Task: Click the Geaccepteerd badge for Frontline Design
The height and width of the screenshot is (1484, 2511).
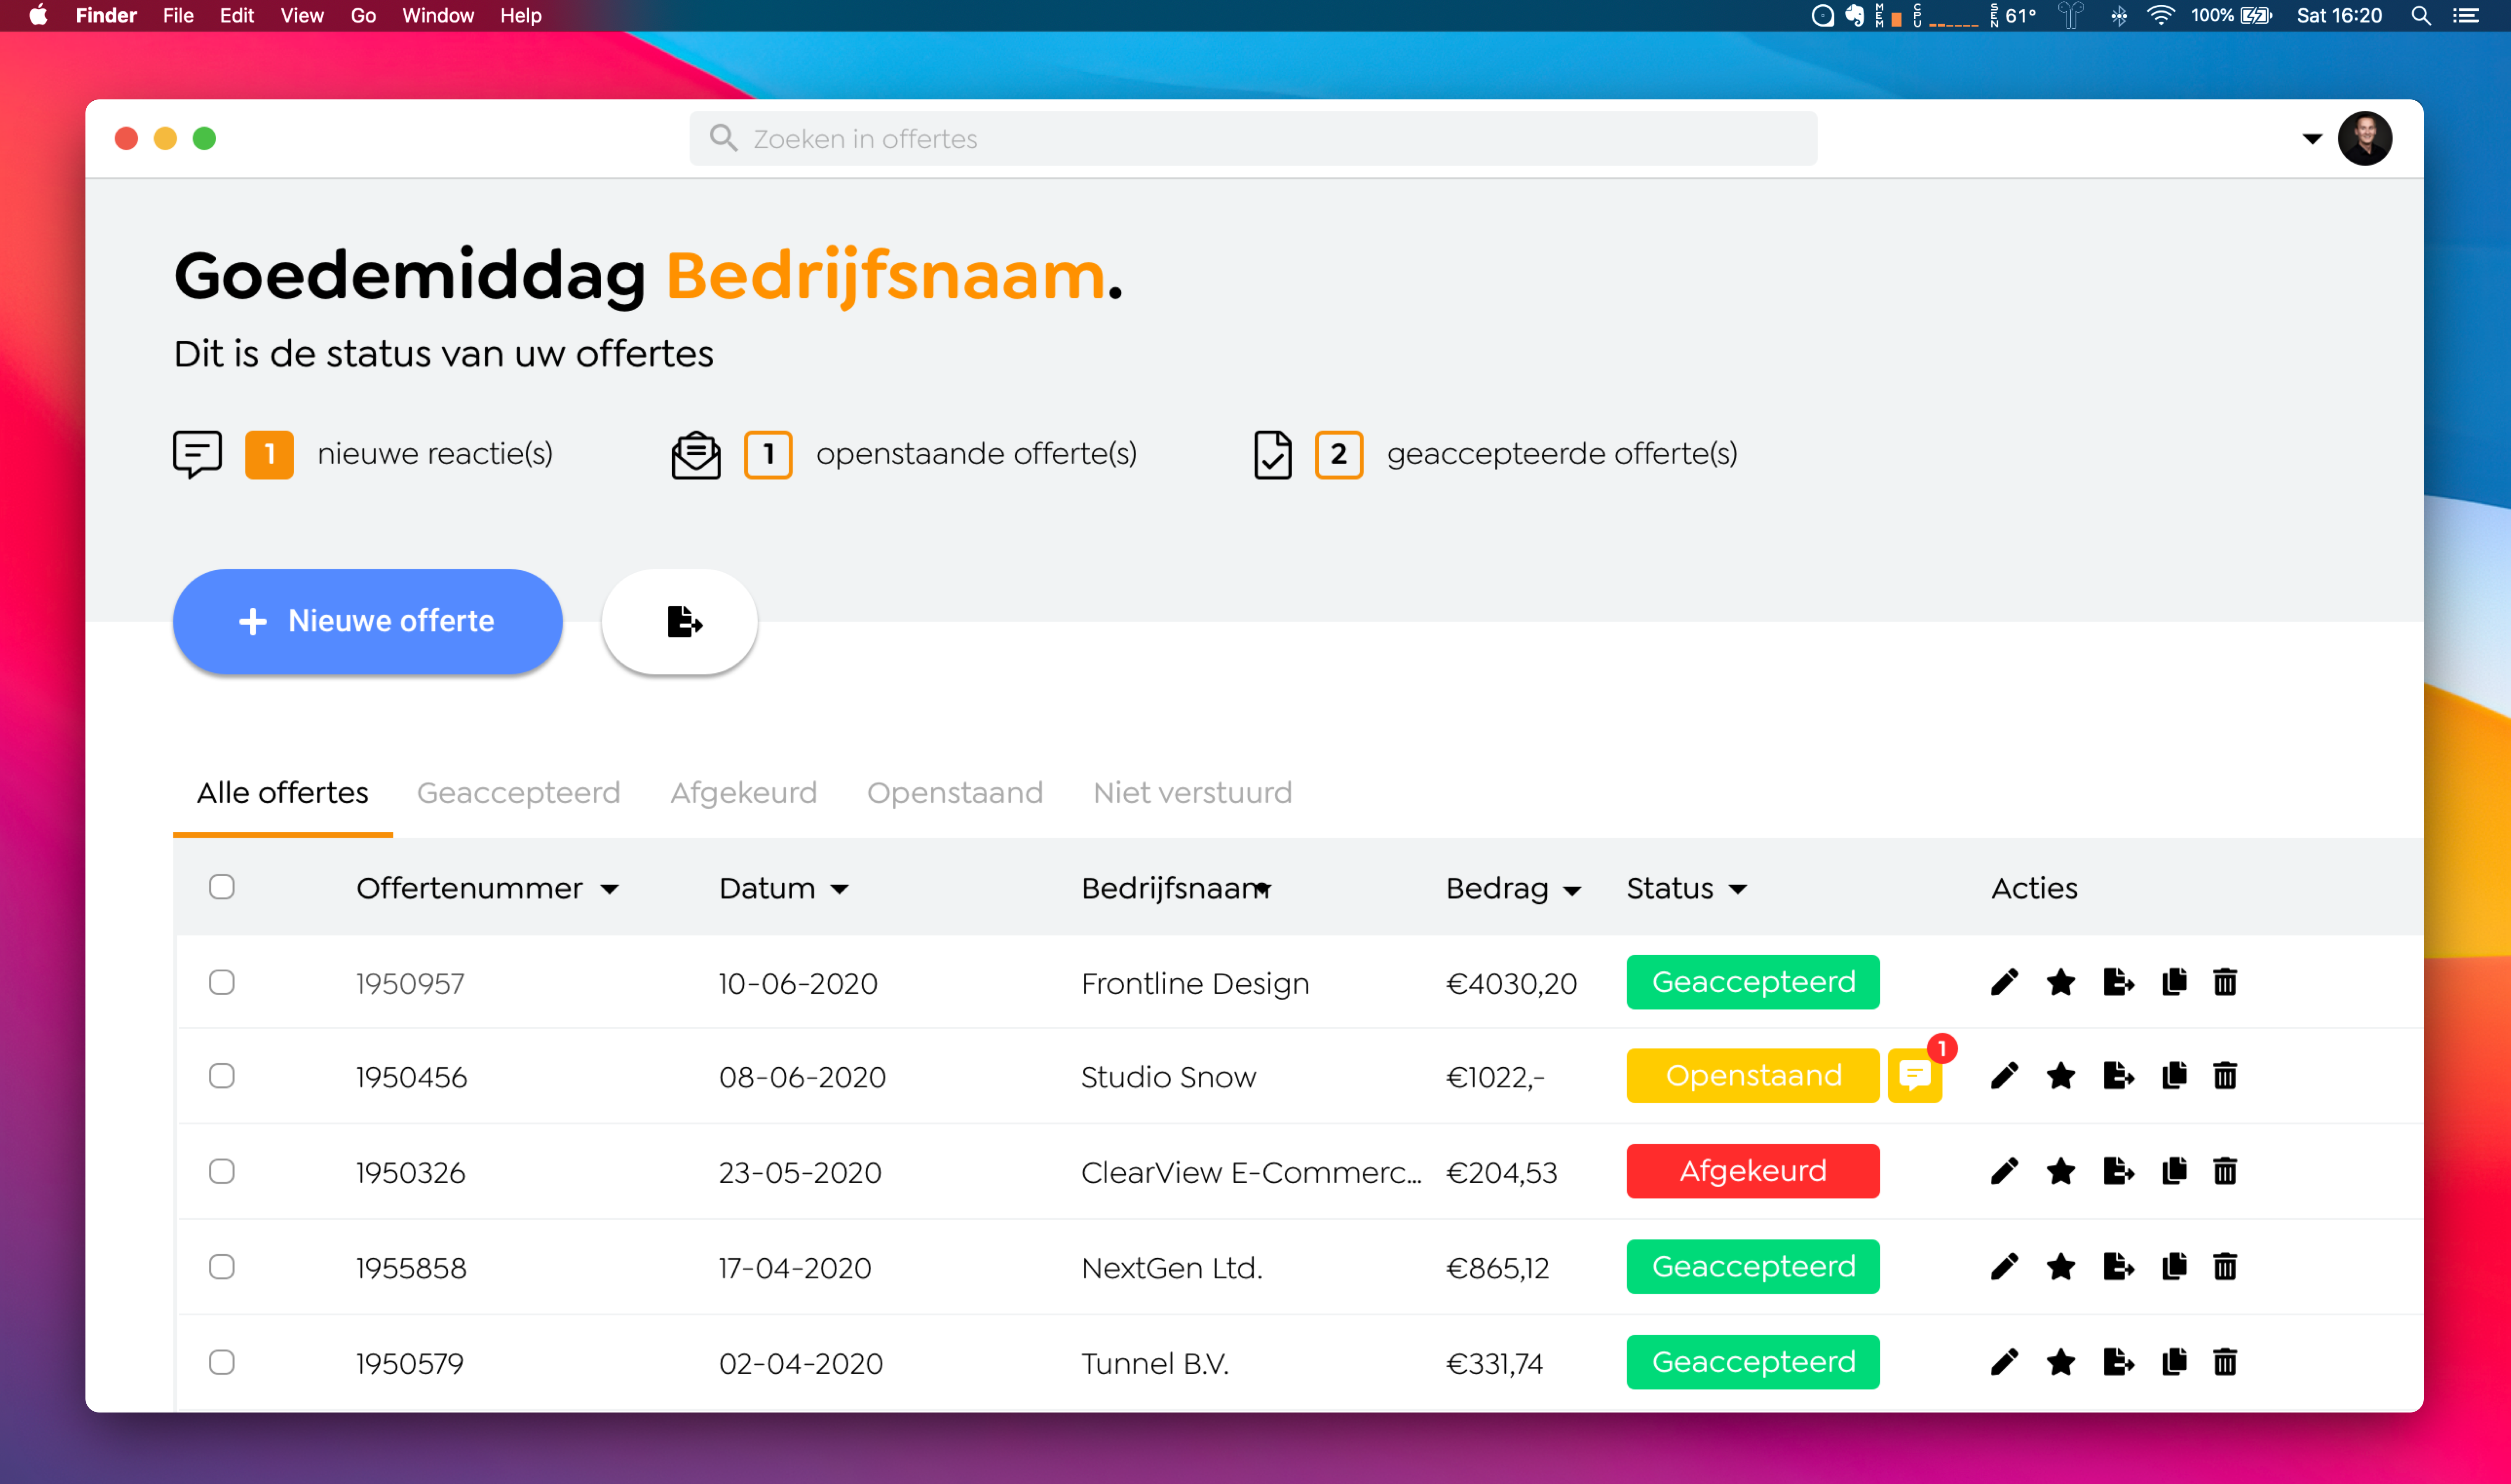Action: tap(1753, 982)
